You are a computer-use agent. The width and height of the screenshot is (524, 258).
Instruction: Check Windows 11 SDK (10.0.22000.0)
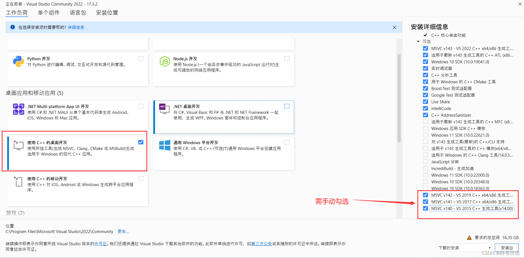point(425,175)
